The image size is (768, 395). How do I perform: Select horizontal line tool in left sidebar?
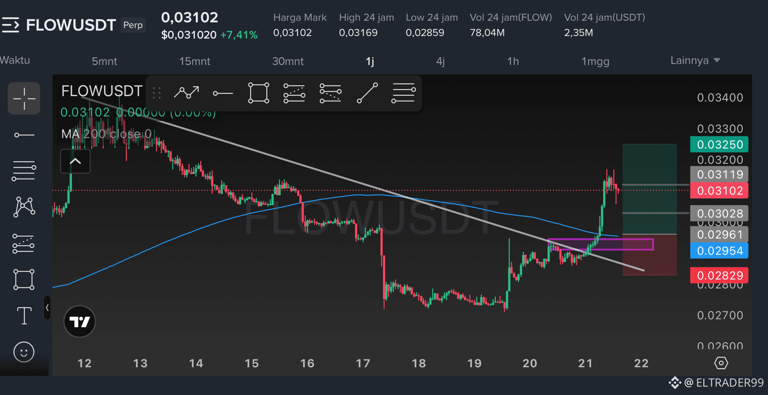tap(24, 135)
